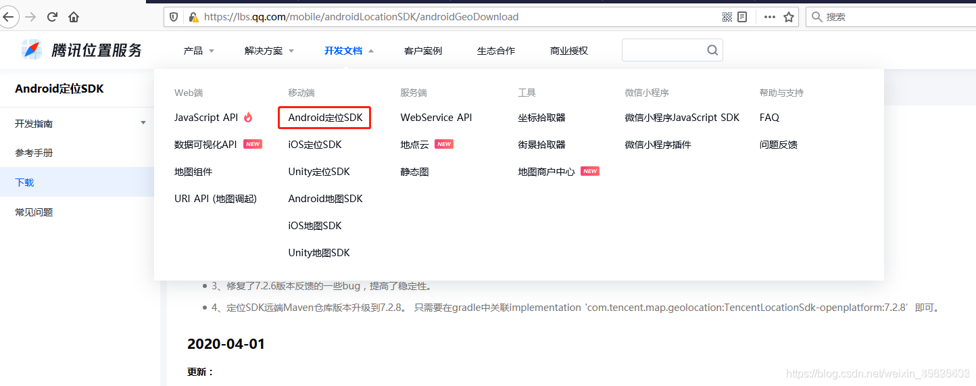Open the QR code icon in address bar

[x=727, y=17]
